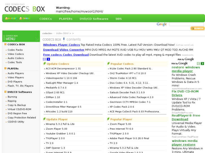The image size is (205, 153).
Task: Open the BBS navigation menu item
Action: click(119, 19)
